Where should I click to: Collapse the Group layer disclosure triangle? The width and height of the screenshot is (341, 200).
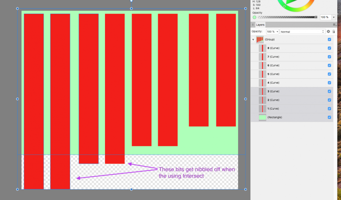click(253, 40)
